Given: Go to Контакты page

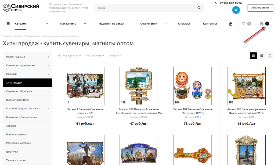Looking at the screenshot, I should pyautogui.click(x=210, y=24).
